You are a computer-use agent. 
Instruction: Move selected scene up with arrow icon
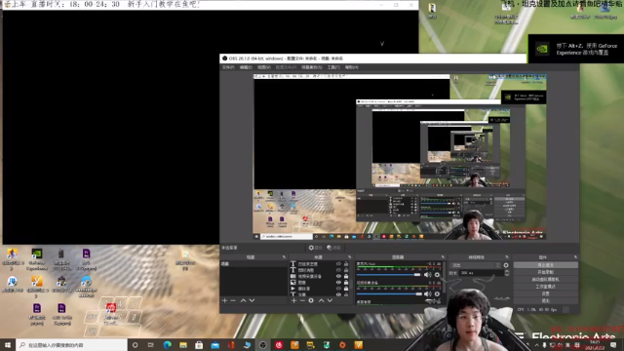[243, 301]
